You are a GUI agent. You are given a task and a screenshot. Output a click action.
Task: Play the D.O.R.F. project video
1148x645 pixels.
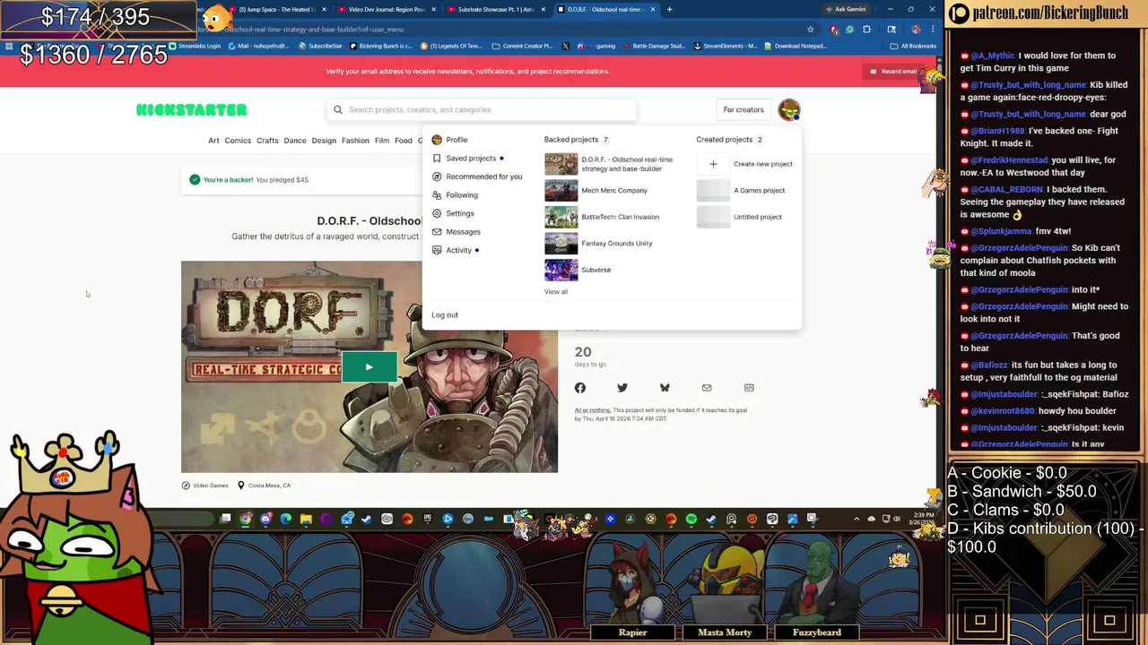369,366
